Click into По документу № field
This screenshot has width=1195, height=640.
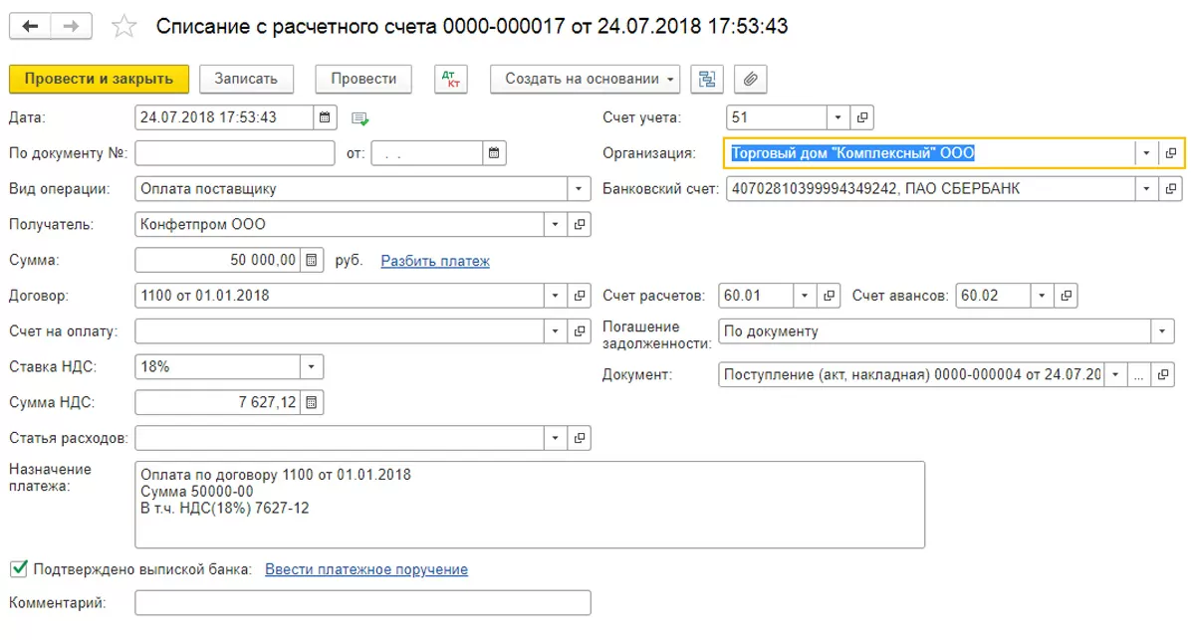point(235,153)
